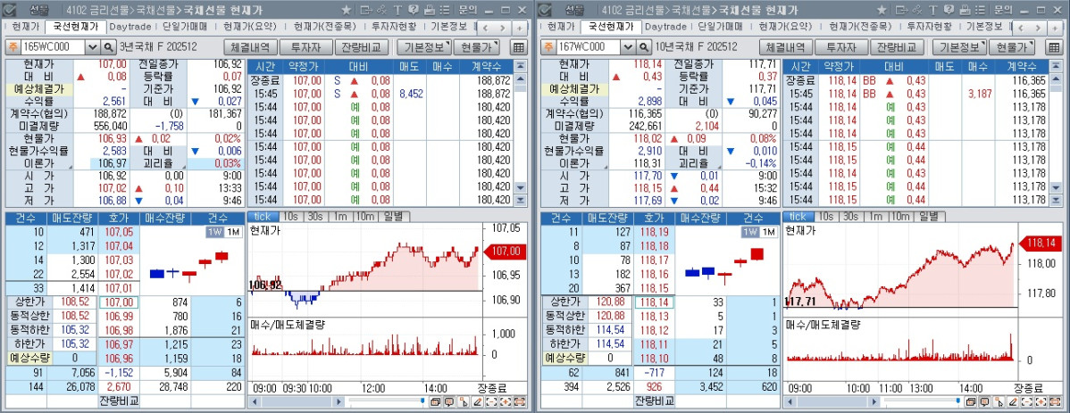The width and height of the screenshot is (1070, 413).
Task: Click the grid table icon right of 현물가 in left window
Action: (x=519, y=47)
